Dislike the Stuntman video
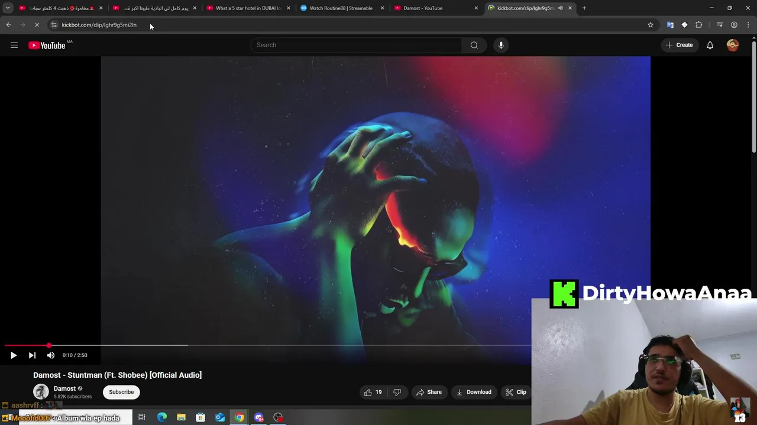This screenshot has height=425, width=757. point(397,392)
